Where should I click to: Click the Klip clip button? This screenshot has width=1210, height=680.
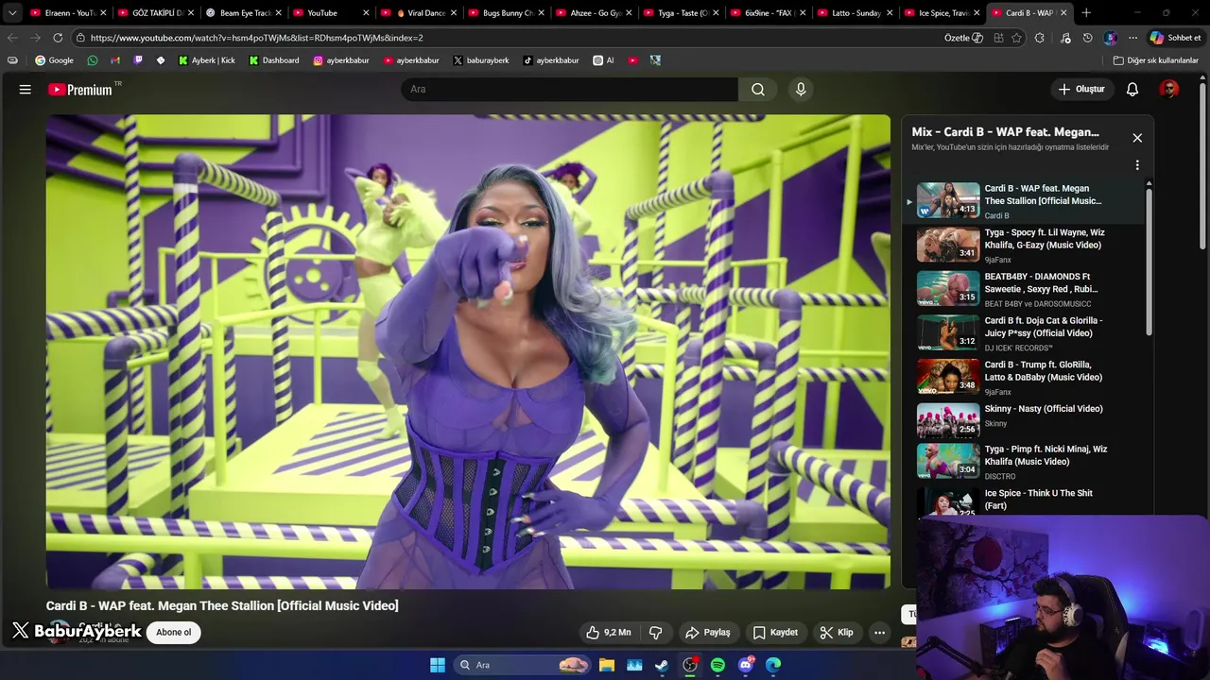coord(837,633)
